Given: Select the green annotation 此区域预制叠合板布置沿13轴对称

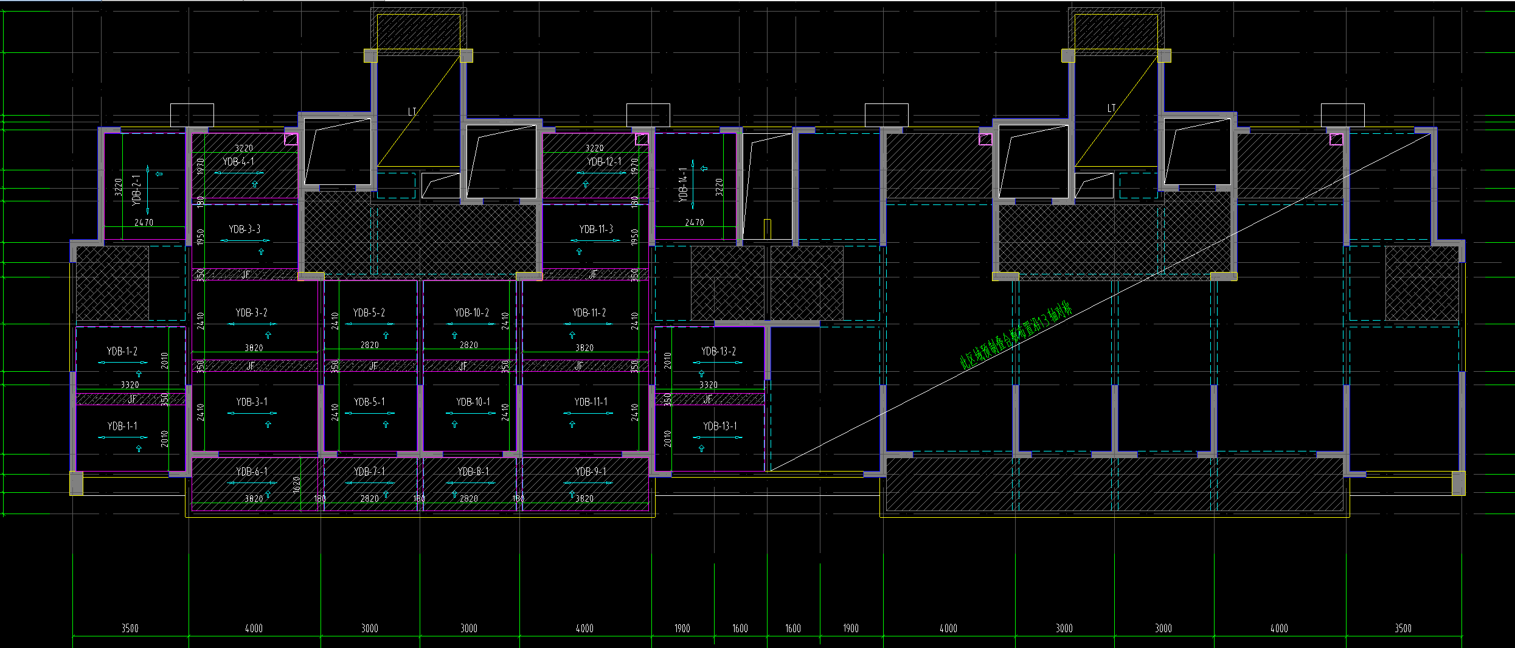Looking at the screenshot, I should [1015, 336].
